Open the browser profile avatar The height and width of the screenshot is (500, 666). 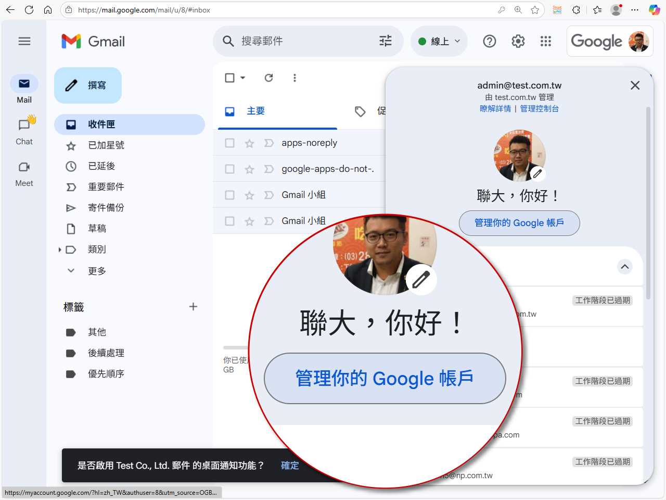coord(617,10)
